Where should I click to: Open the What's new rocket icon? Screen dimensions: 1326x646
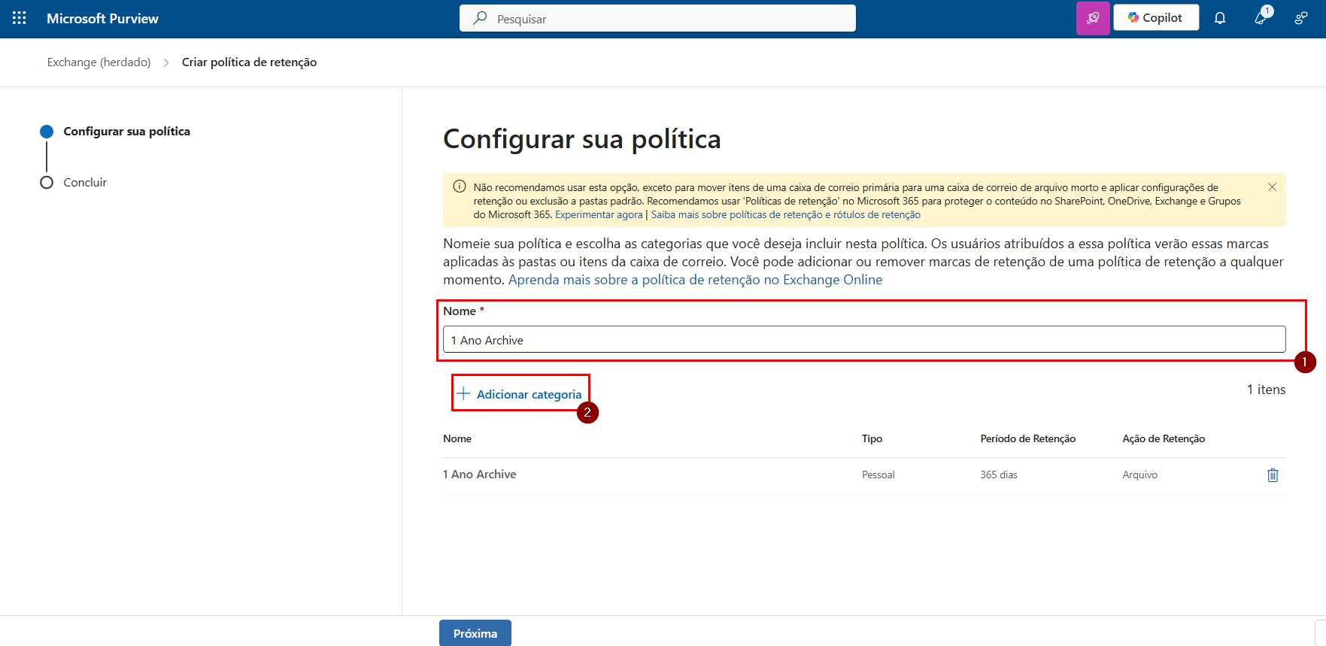[1261, 18]
